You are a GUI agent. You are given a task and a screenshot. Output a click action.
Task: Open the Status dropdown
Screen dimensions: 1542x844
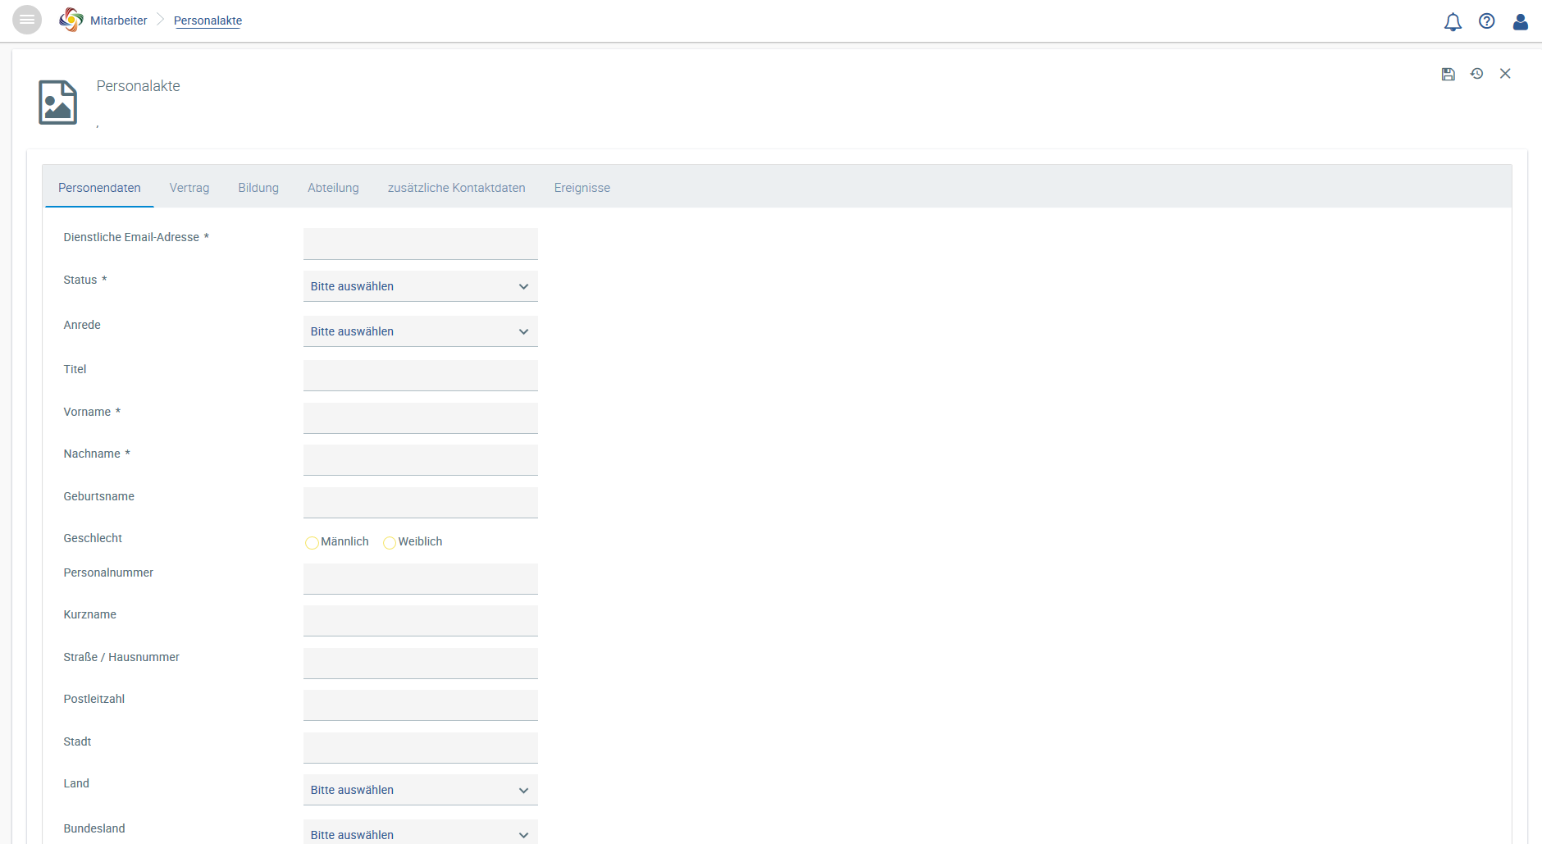421,286
